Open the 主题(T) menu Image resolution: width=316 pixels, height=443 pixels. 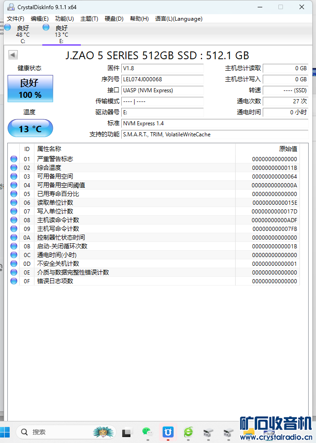click(x=89, y=19)
